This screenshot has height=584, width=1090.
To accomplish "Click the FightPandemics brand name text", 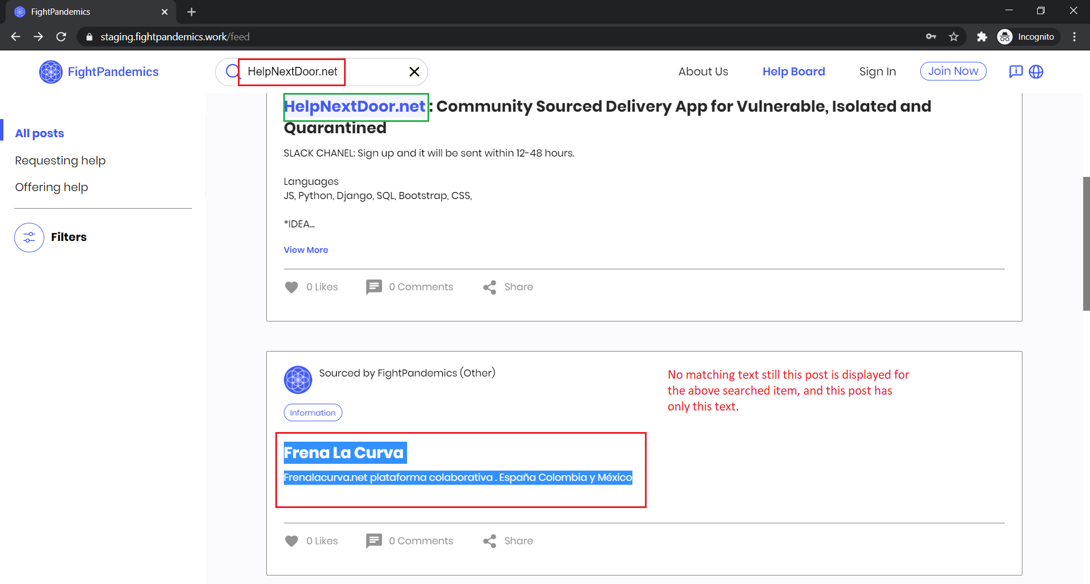I will click(x=113, y=72).
